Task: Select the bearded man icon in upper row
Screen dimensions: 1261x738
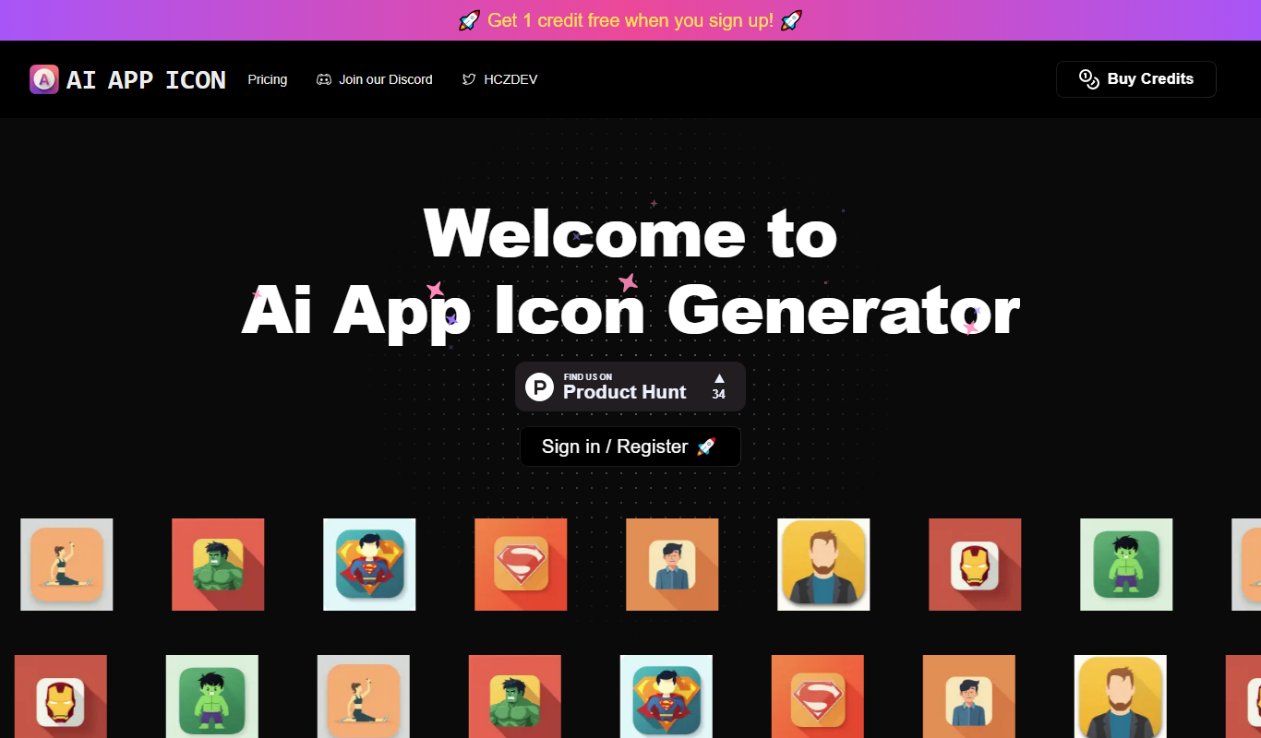Action: [x=823, y=565]
